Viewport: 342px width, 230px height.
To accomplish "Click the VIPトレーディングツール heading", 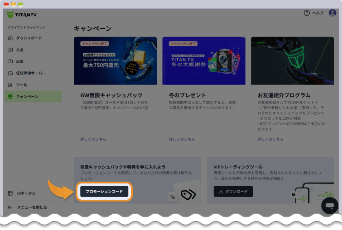I will (238, 167).
